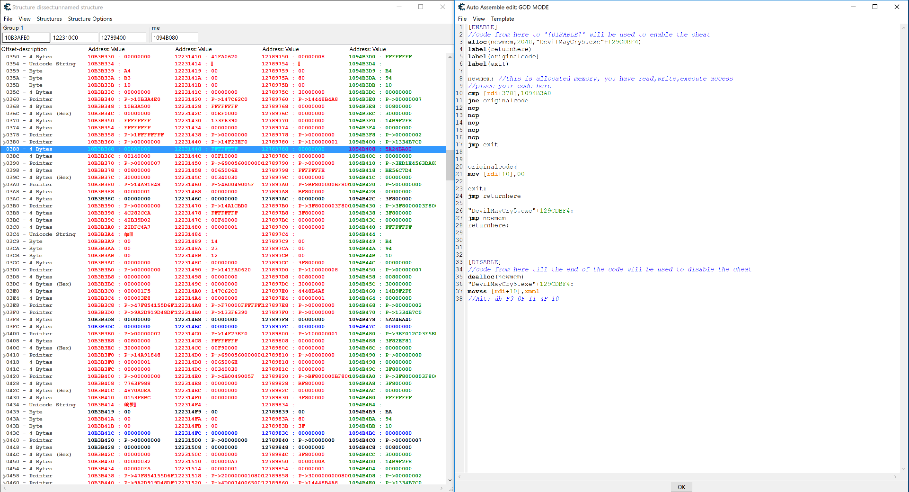The height and width of the screenshot is (492, 909).
Task: Click the 1094B080 address field under me
Action: (x=174, y=38)
